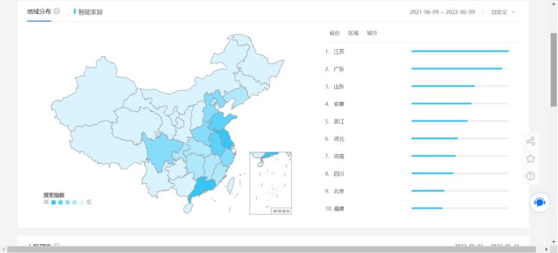This screenshot has width=558, height=253.
Task: Open the 自定义 date range dropdown
Action: tap(503, 12)
